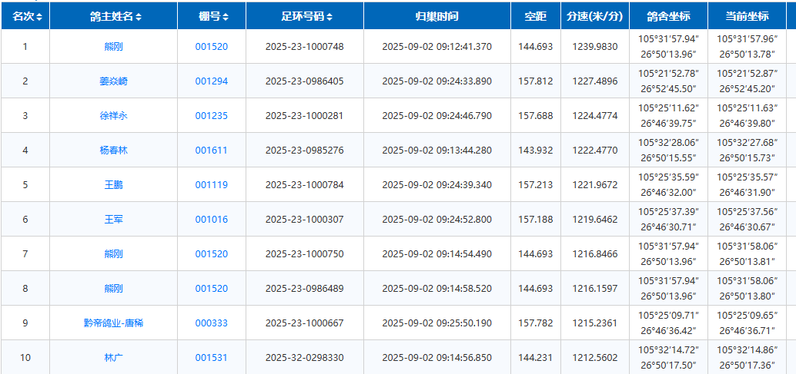Viewport: 796px width, 374px height.
Task: Open loft number 000333 link
Action: (x=211, y=323)
